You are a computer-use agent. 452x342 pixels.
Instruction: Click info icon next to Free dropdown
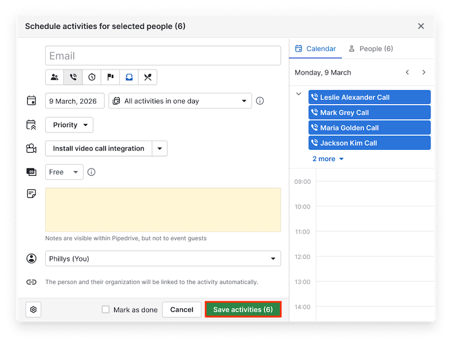92,172
